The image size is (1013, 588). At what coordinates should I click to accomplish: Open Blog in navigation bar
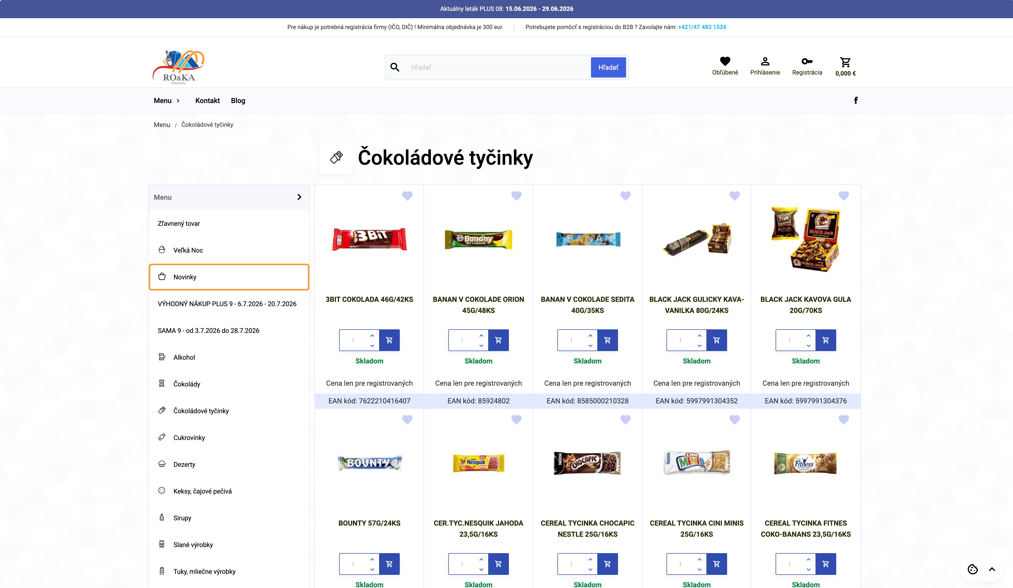tap(238, 101)
